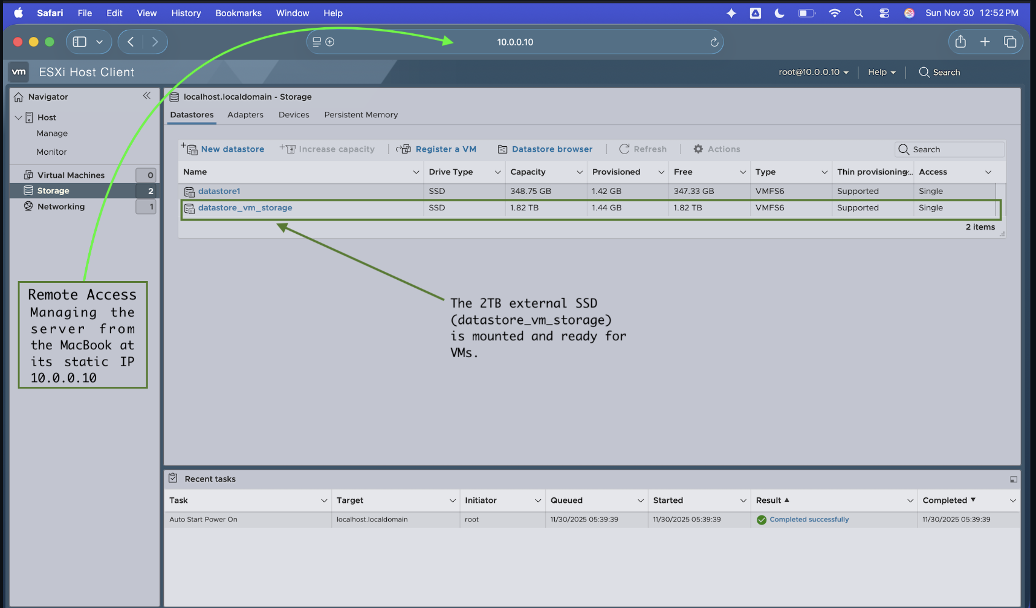
Task: Open the History menu in Safari
Action: 186,13
